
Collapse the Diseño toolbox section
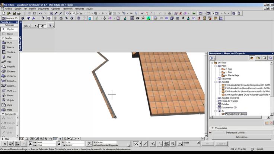[x=3, y=38]
